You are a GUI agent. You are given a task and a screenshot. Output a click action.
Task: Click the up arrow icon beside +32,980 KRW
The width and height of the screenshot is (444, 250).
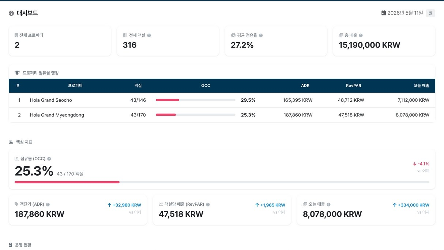click(x=109, y=205)
